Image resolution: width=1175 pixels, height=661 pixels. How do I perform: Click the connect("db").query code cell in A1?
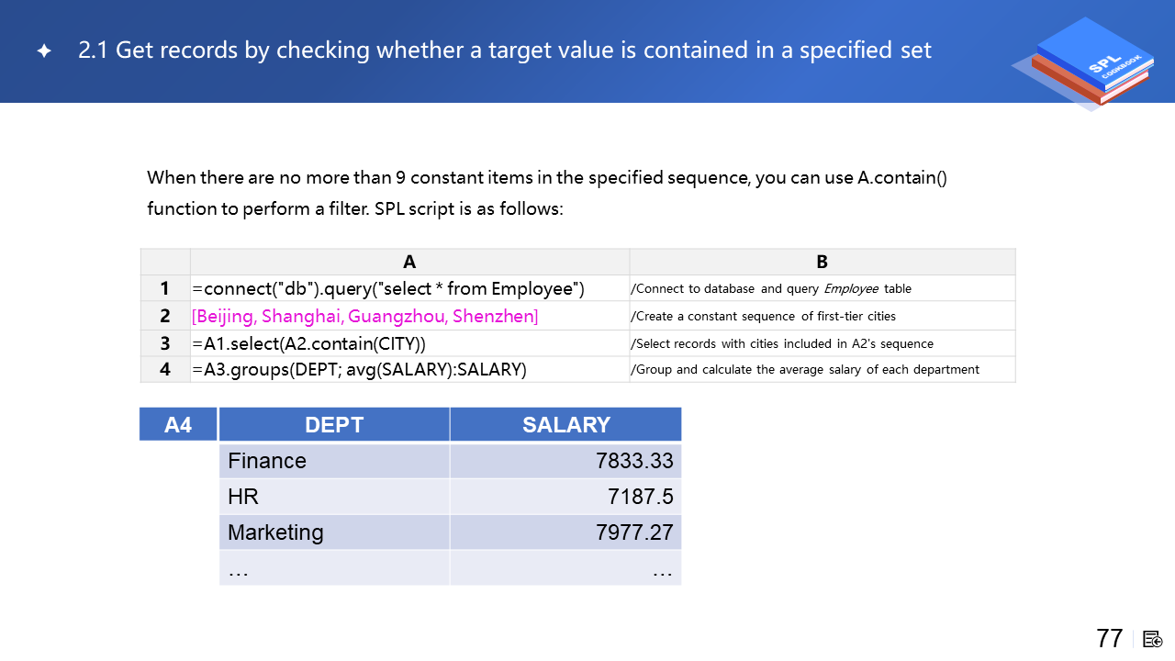(388, 288)
